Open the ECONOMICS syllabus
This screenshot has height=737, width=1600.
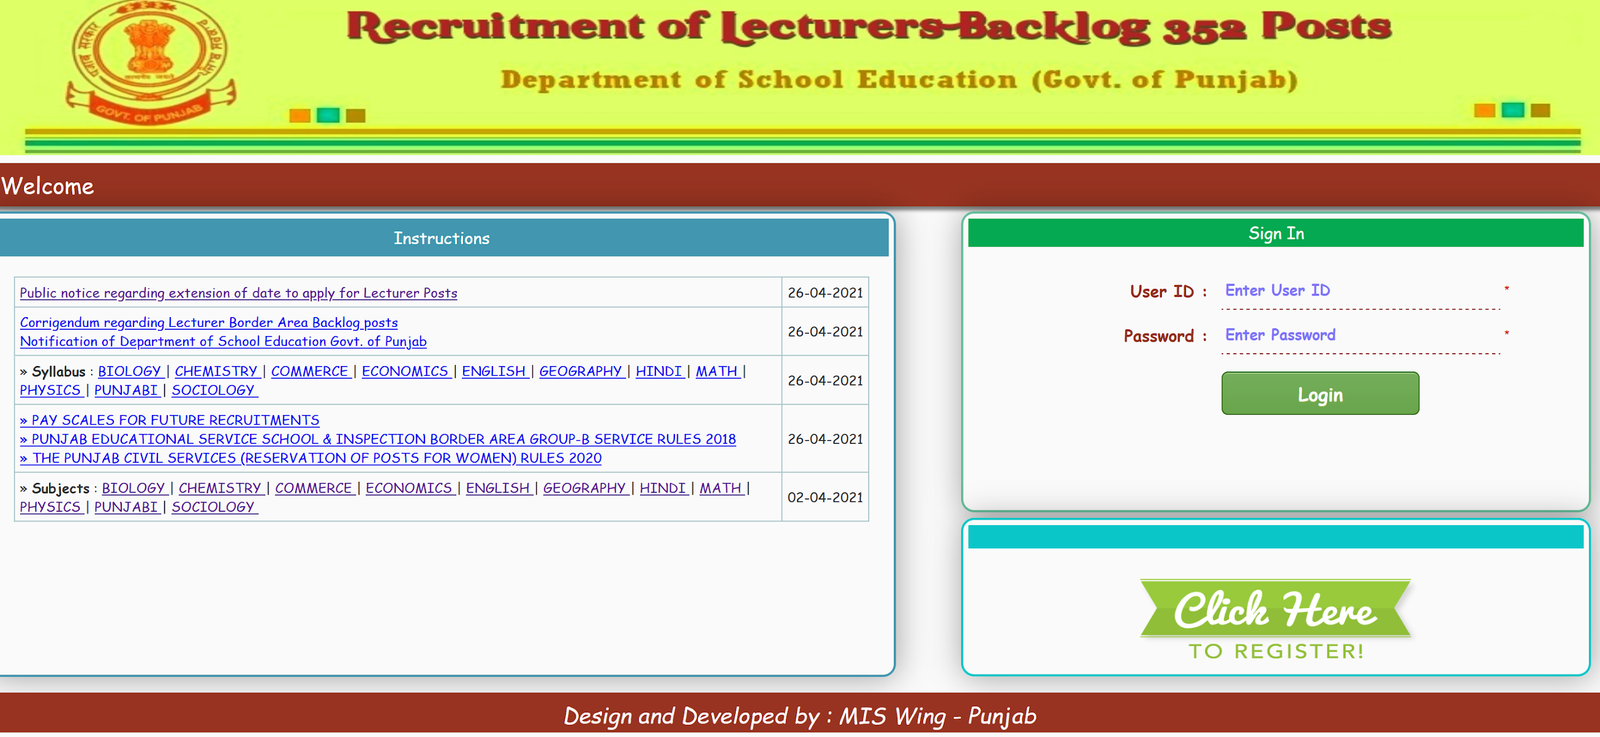point(406,371)
